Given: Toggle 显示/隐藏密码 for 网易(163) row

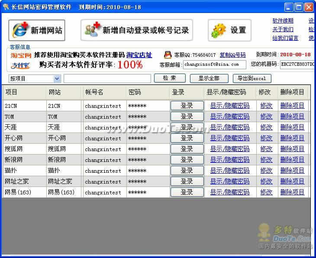Looking at the screenshot, I should click(230, 193).
